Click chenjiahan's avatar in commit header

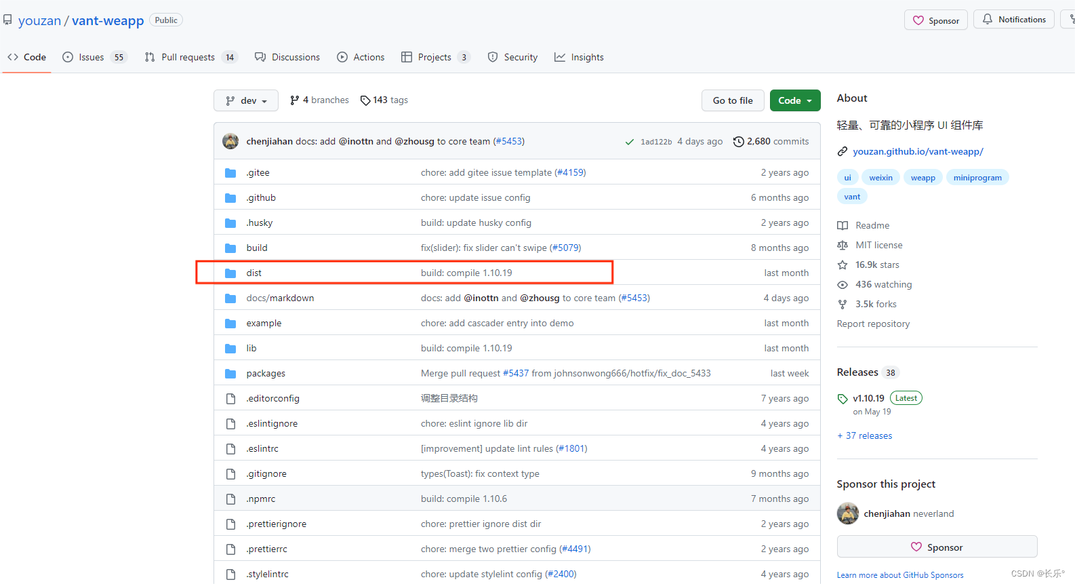(x=230, y=141)
